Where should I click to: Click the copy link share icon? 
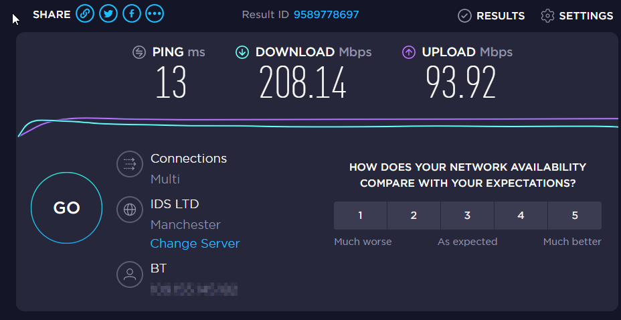click(85, 13)
